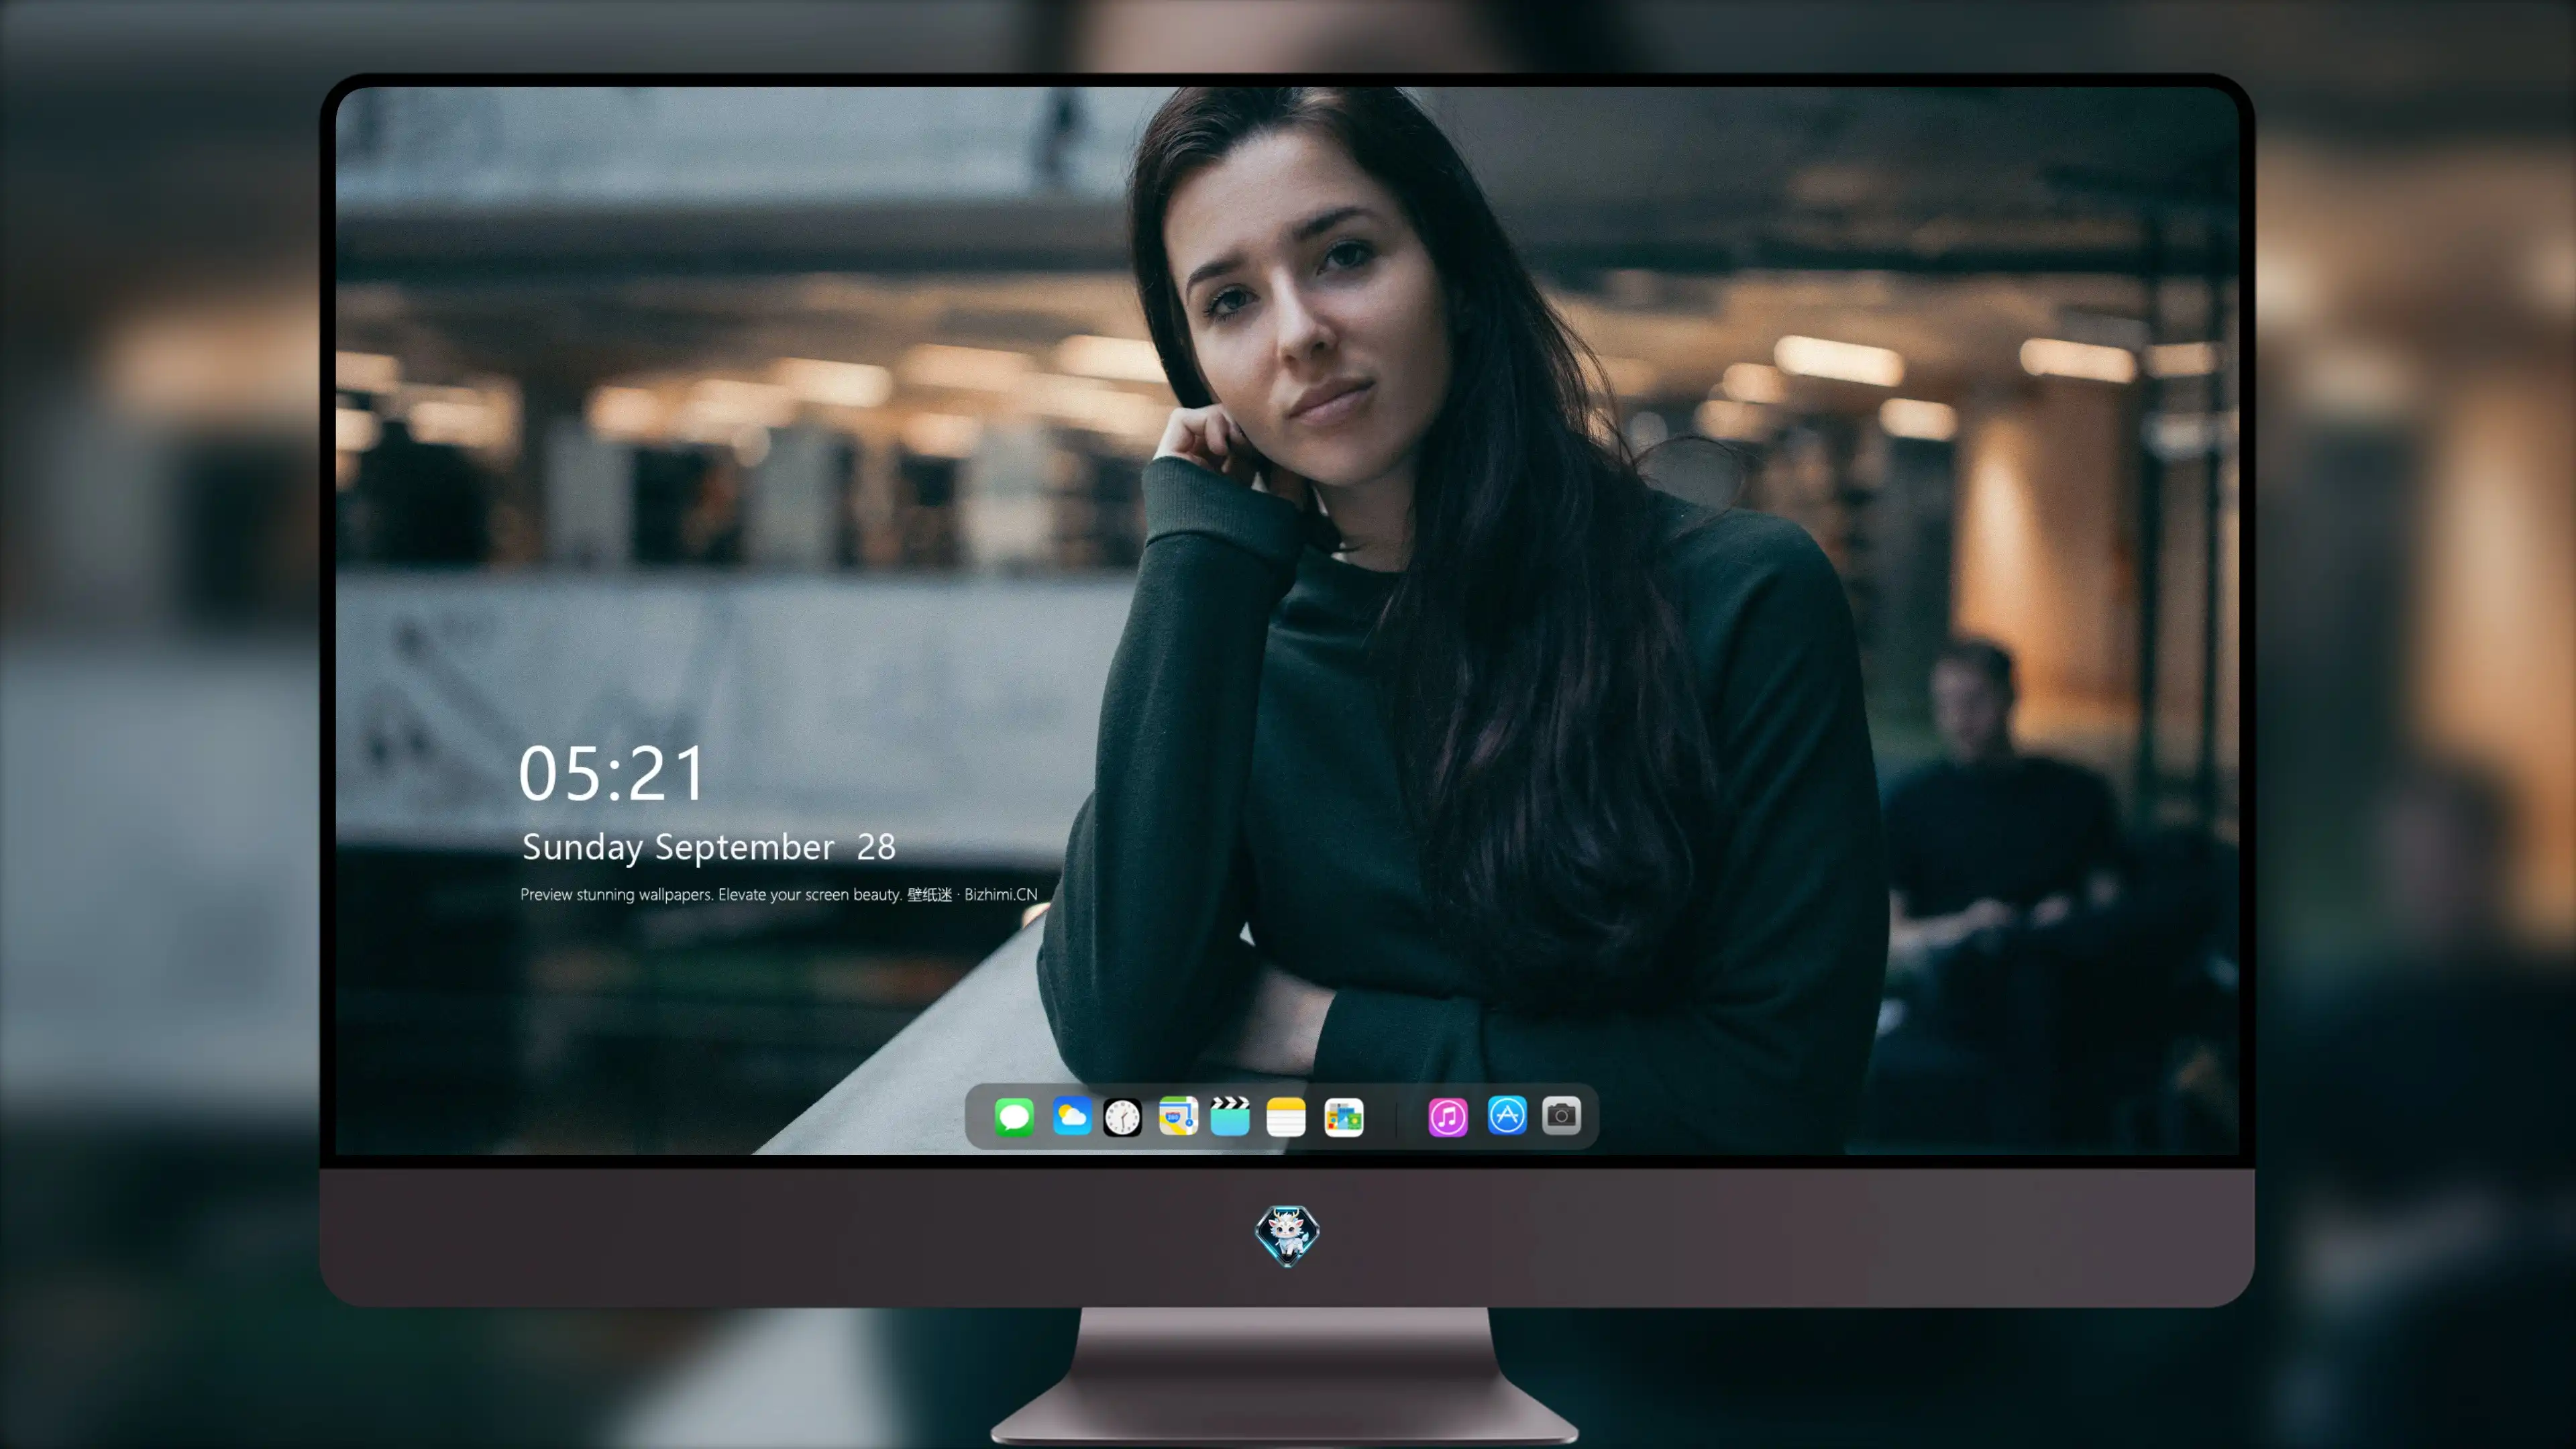Click the Sunday September 28 date text

point(709,848)
